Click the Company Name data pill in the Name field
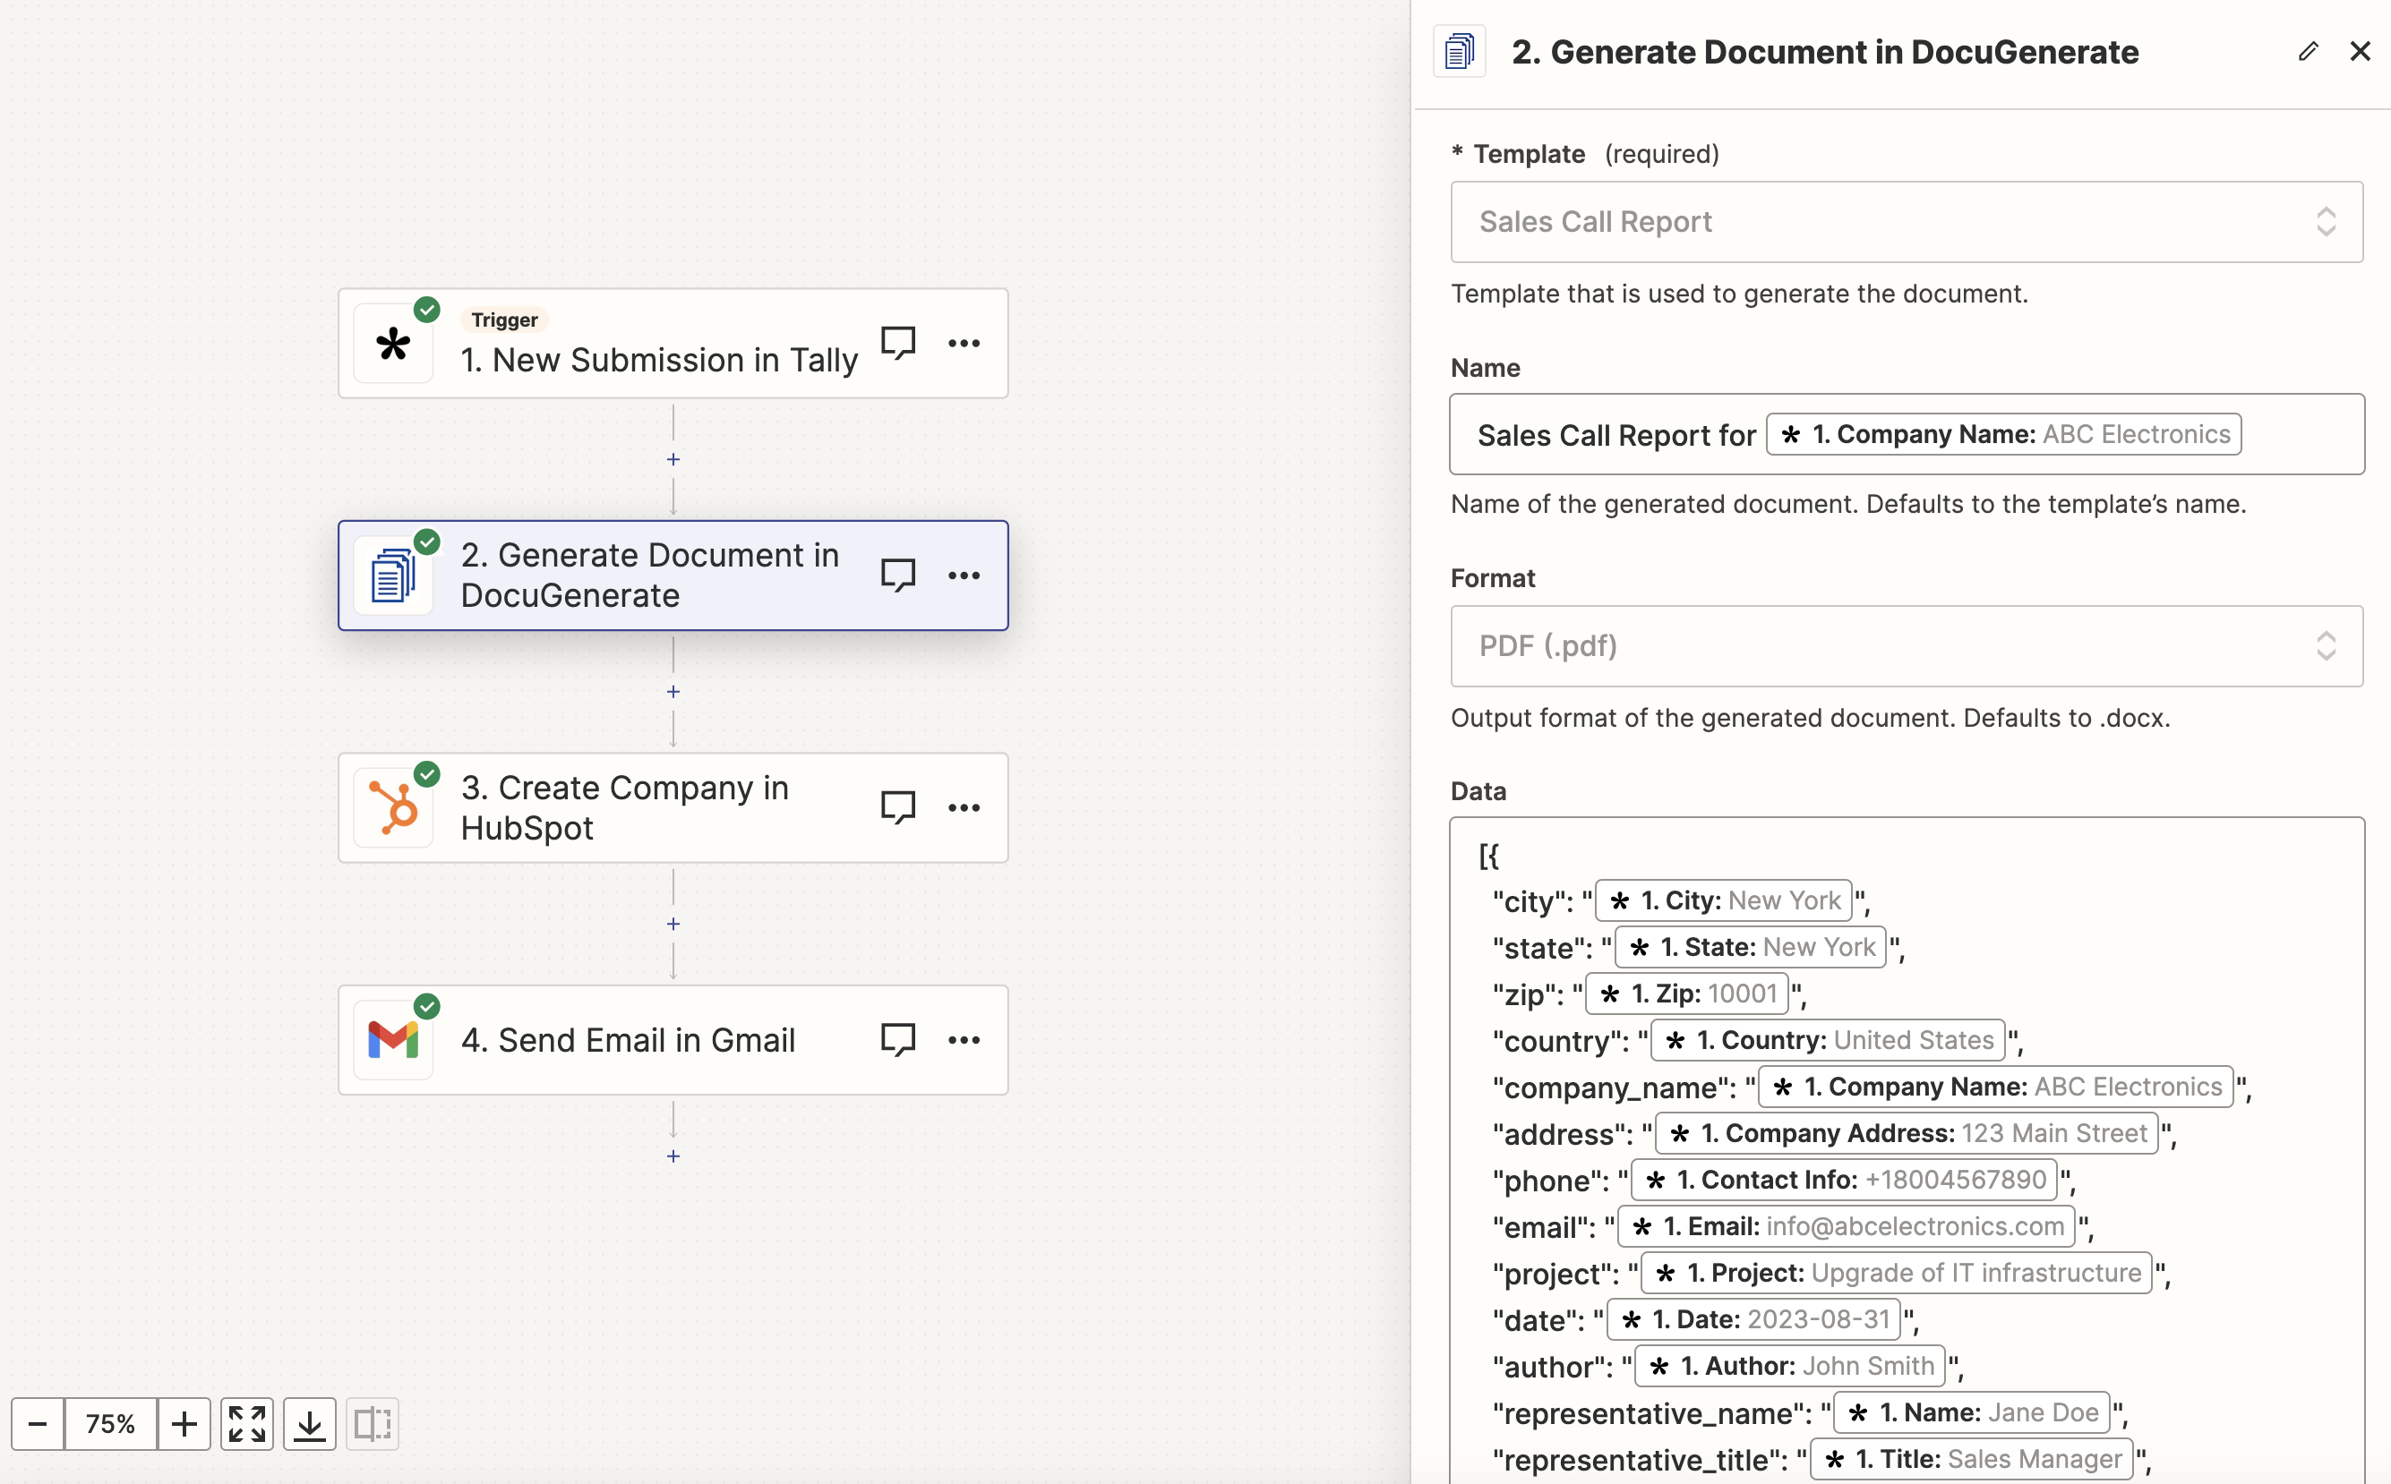Viewport: 2391px width, 1484px height. coord(2003,434)
